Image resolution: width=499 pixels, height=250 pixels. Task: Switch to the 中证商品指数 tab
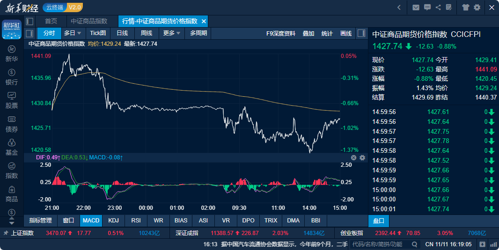(x=89, y=21)
